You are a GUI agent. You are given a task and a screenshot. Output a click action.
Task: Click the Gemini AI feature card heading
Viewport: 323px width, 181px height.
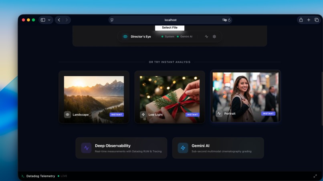click(200, 146)
